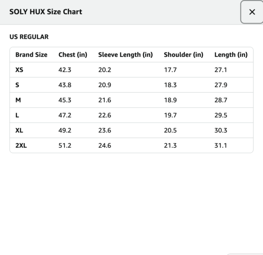Select the 31.1 length value for 2XL
Image resolution: width=263 pixels, height=255 pixels.
pos(221,146)
